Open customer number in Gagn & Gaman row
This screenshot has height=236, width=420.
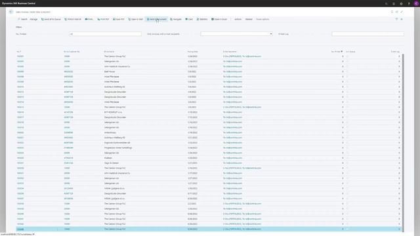68,163
